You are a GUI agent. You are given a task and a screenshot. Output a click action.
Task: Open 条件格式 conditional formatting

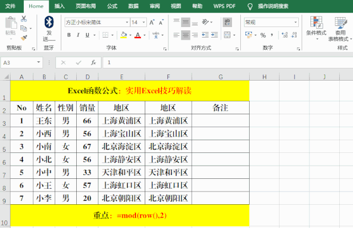(317, 28)
